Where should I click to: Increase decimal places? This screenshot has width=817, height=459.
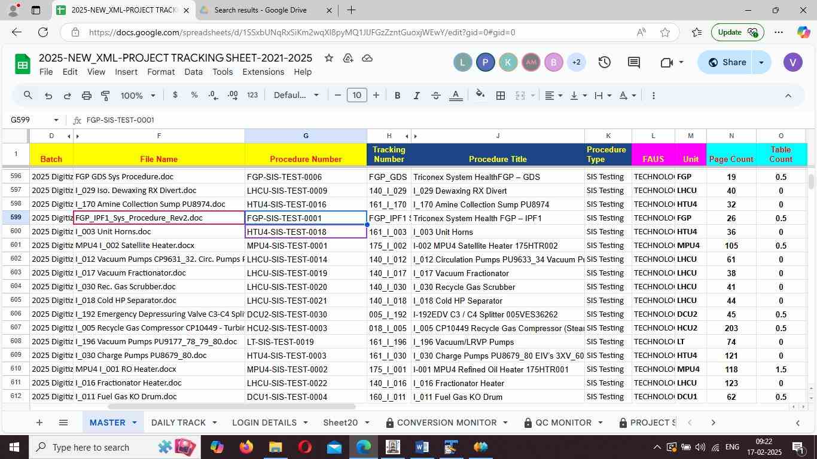tap(233, 95)
